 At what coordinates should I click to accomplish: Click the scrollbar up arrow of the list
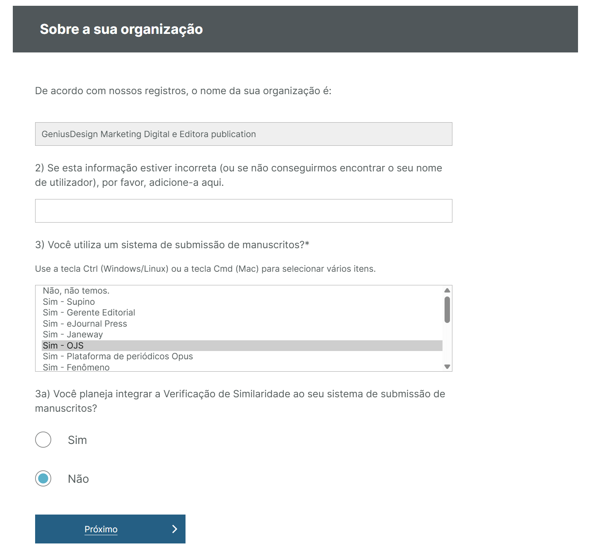[447, 290]
